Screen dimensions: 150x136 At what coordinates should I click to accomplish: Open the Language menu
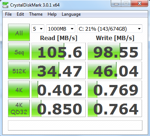(71, 14)
